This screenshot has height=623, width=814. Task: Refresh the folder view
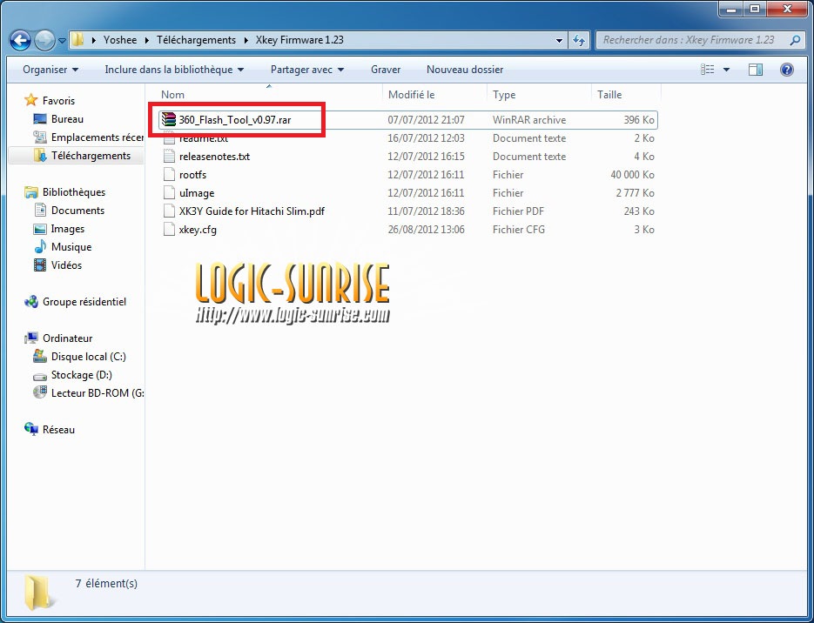(x=579, y=40)
